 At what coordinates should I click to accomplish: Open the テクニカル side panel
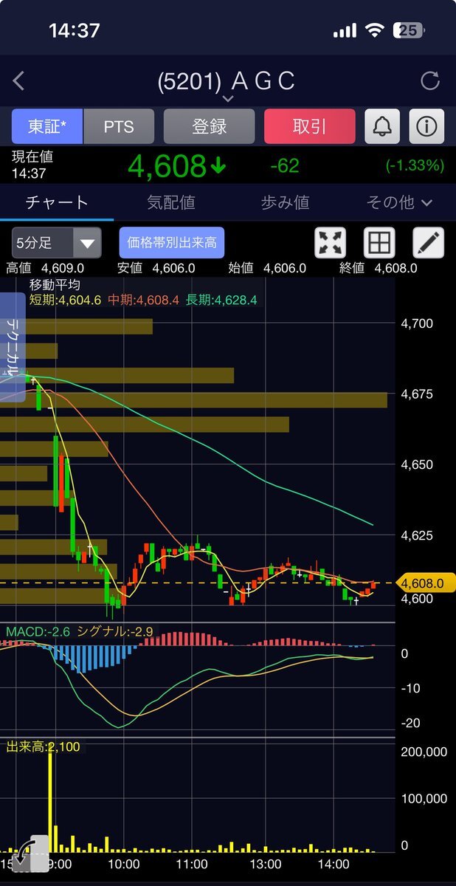[13, 347]
